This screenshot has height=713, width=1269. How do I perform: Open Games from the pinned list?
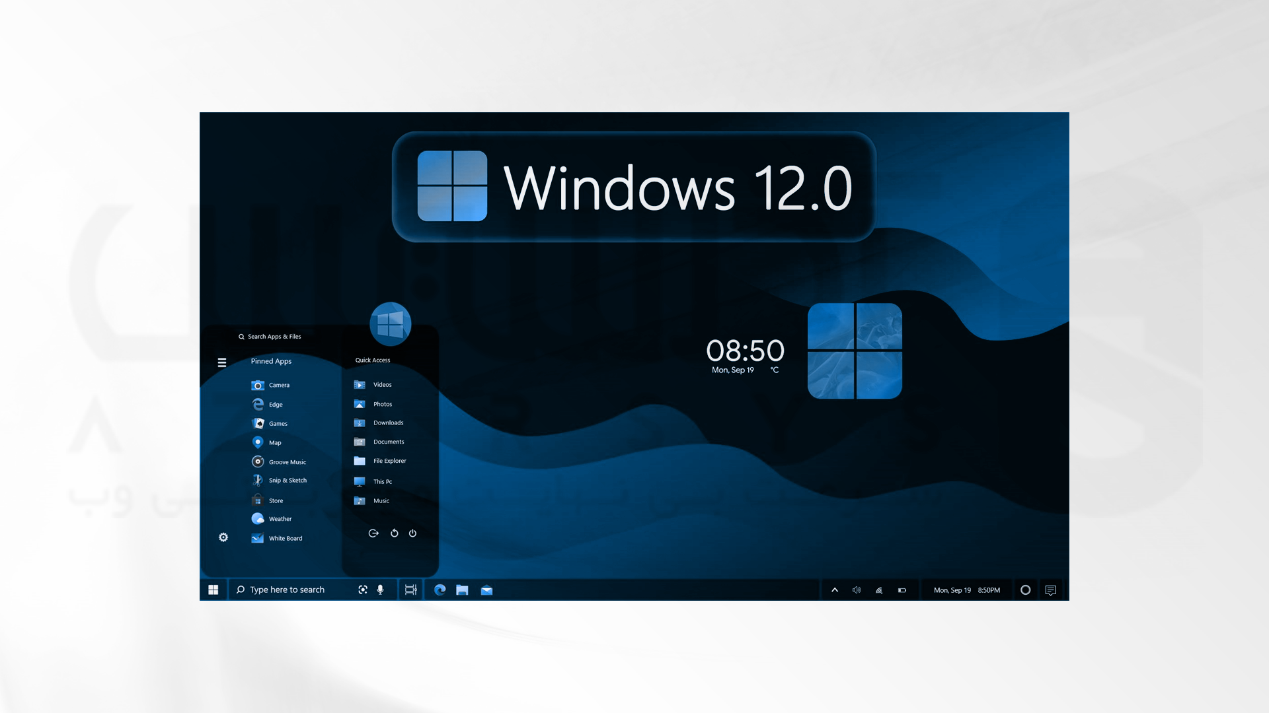point(270,423)
